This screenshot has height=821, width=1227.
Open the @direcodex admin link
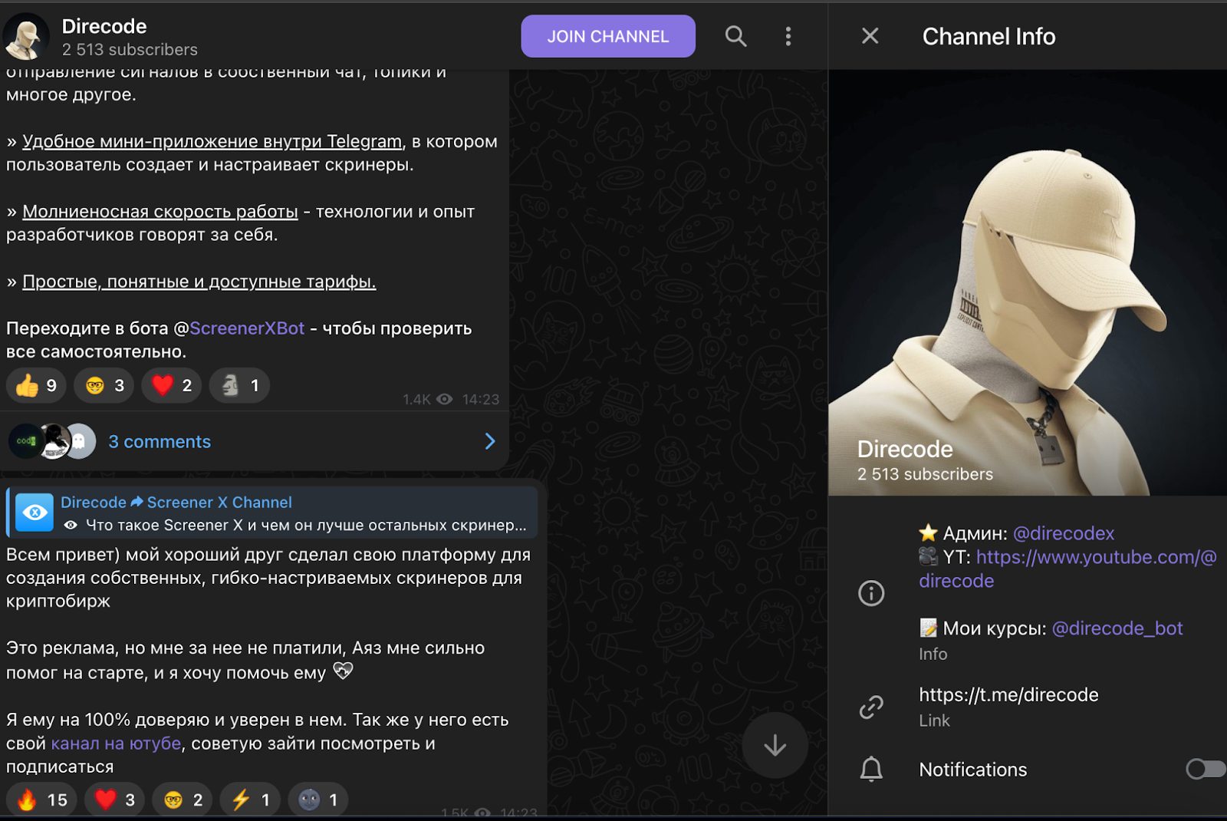tap(1064, 533)
